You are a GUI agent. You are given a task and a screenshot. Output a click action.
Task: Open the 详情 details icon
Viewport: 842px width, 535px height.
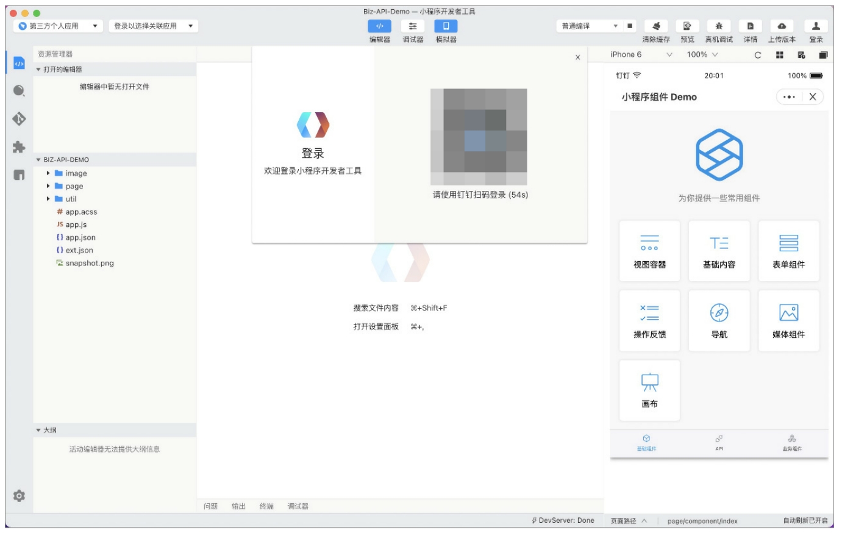[751, 26]
